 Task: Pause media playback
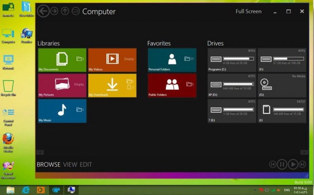coord(282,164)
